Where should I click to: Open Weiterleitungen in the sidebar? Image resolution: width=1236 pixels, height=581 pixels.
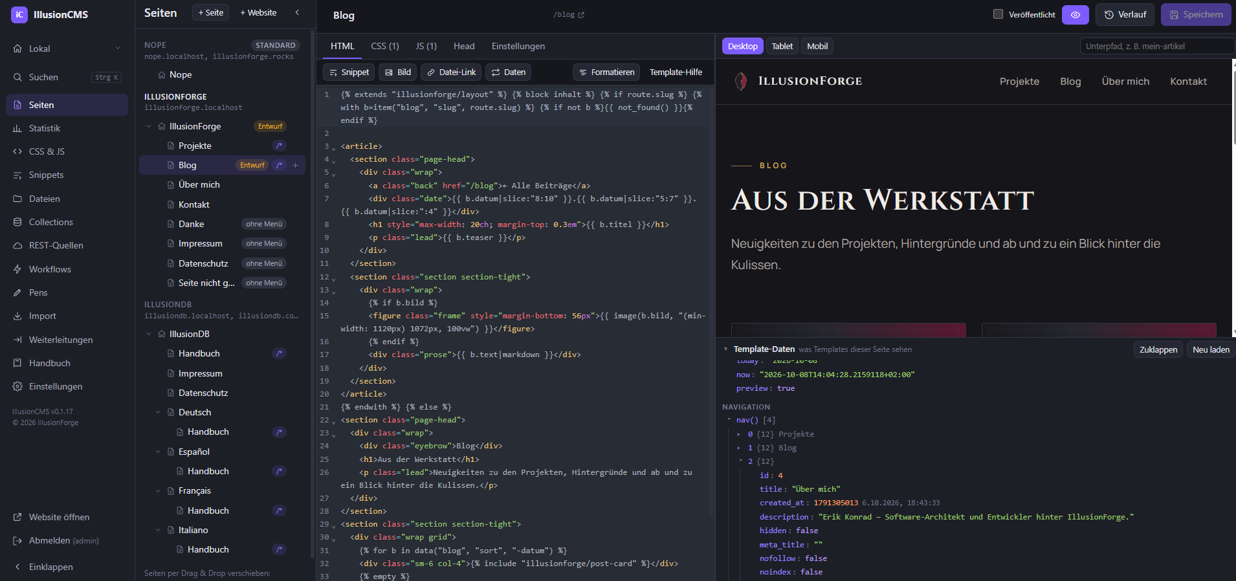click(x=67, y=340)
